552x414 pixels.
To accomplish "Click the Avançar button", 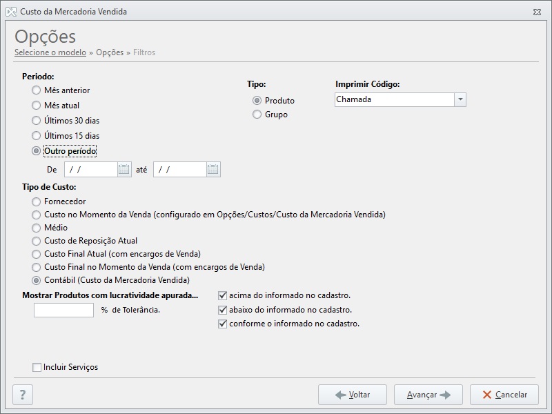I will coord(428,395).
